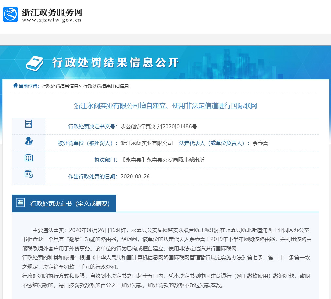Click the 行政处罚结果信息公开 banner heading
The width and height of the screenshot is (331, 299).
[115, 62]
